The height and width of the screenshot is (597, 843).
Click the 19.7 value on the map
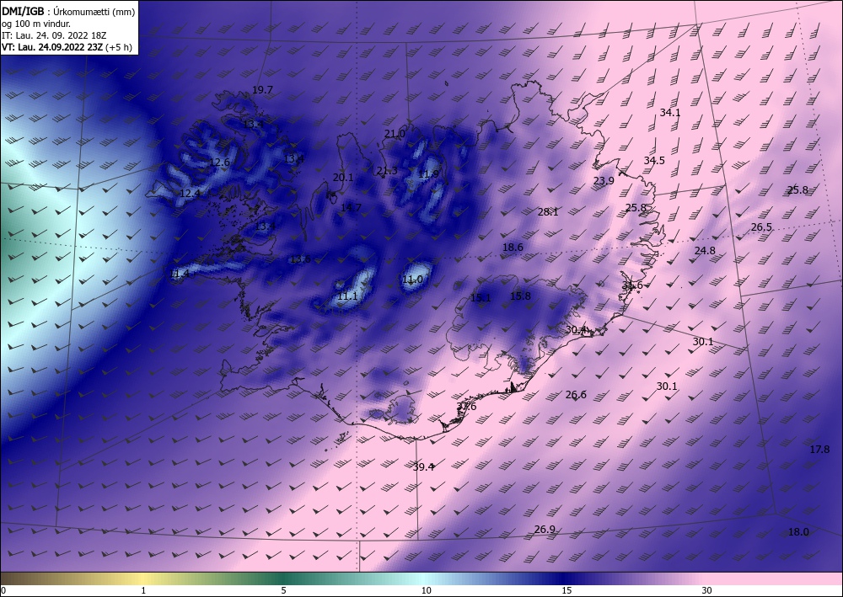tap(262, 90)
